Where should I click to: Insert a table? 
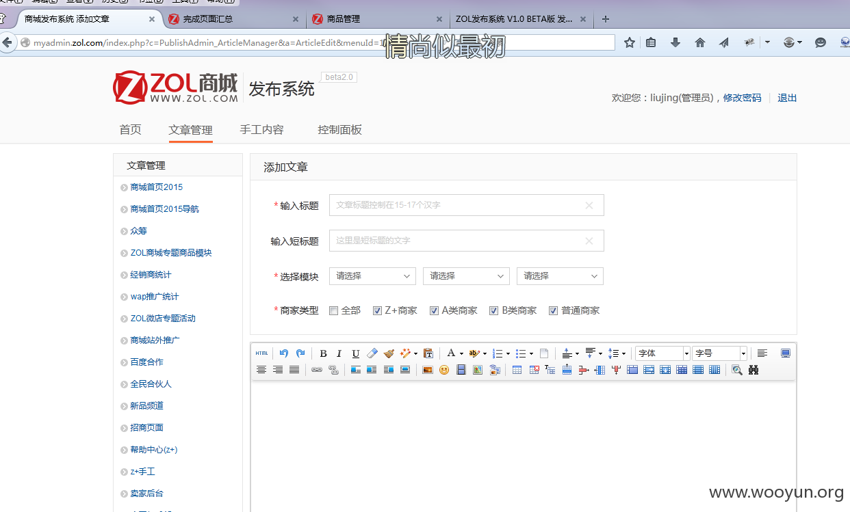[517, 370]
